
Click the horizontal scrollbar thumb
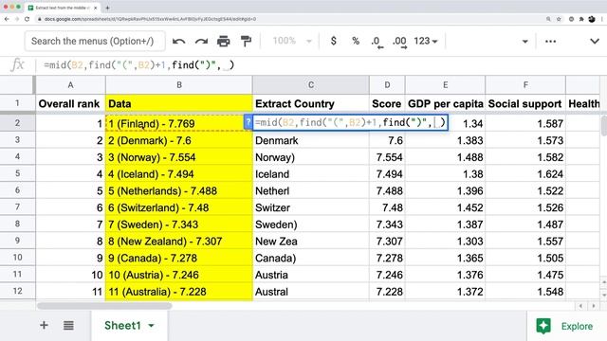[x=104, y=305]
